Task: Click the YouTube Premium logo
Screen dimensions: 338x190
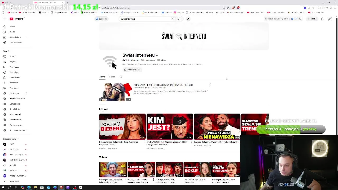Action: (x=16, y=19)
